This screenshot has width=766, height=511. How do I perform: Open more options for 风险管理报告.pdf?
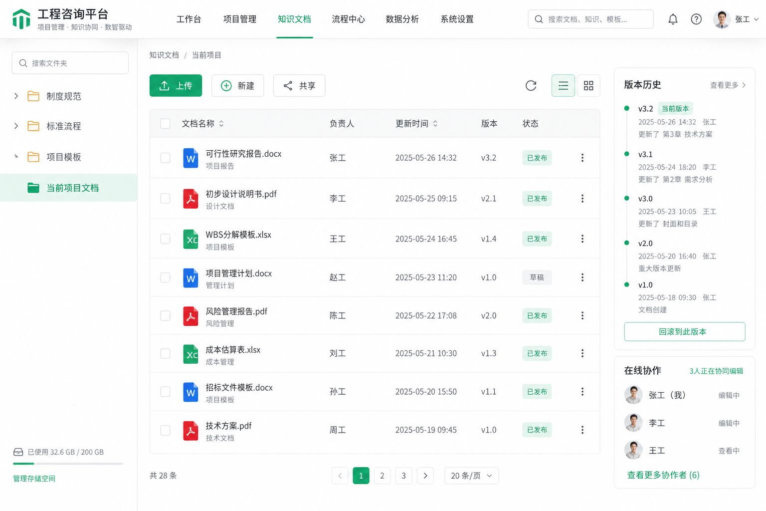click(x=582, y=315)
